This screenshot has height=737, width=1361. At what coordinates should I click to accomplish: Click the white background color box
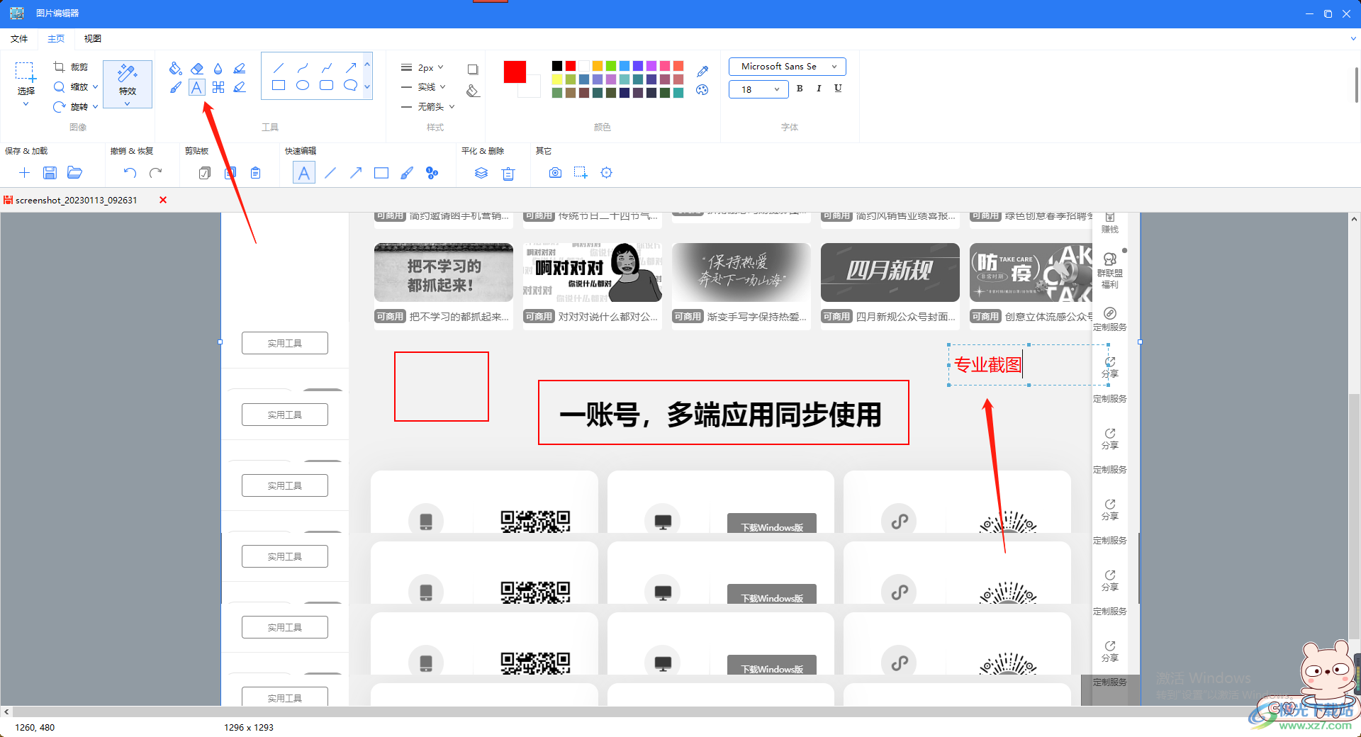click(x=532, y=89)
